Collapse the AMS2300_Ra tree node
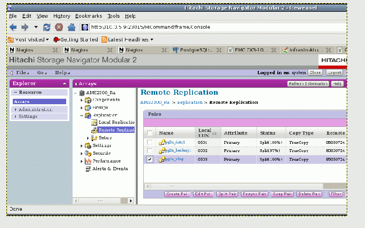The image size is (365, 228). (x=75, y=93)
